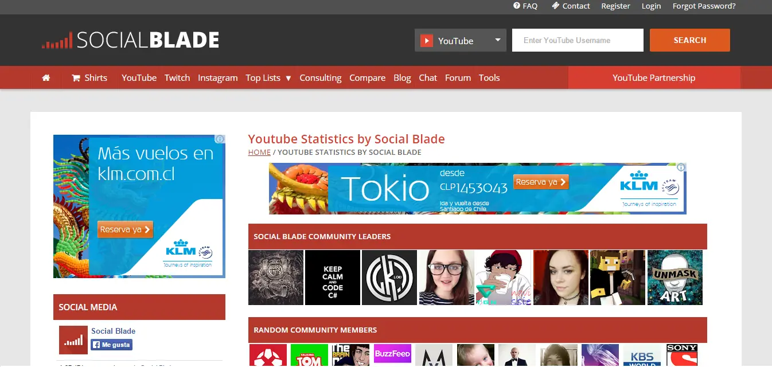772x367 pixels.
Task: Open the Chat nav item
Action: click(428, 78)
